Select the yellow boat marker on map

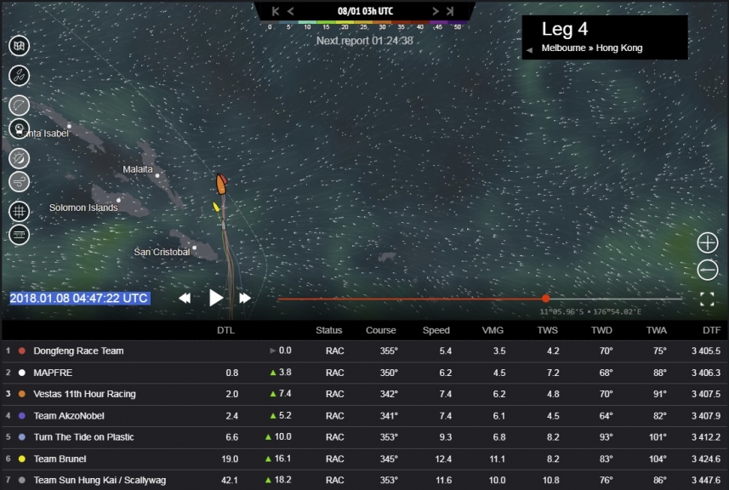point(216,207)
